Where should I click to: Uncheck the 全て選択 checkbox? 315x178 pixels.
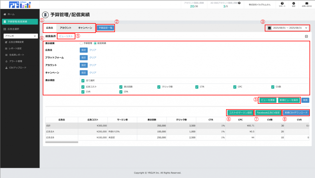click(83, 81)
